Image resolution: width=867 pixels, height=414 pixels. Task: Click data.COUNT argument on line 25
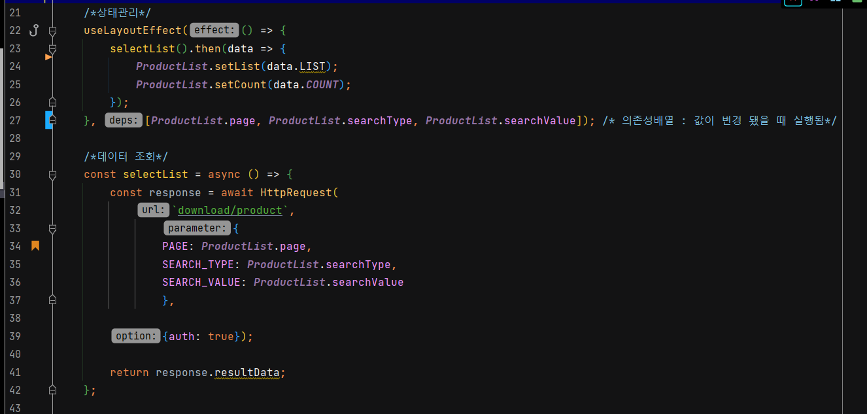(305, 84)
